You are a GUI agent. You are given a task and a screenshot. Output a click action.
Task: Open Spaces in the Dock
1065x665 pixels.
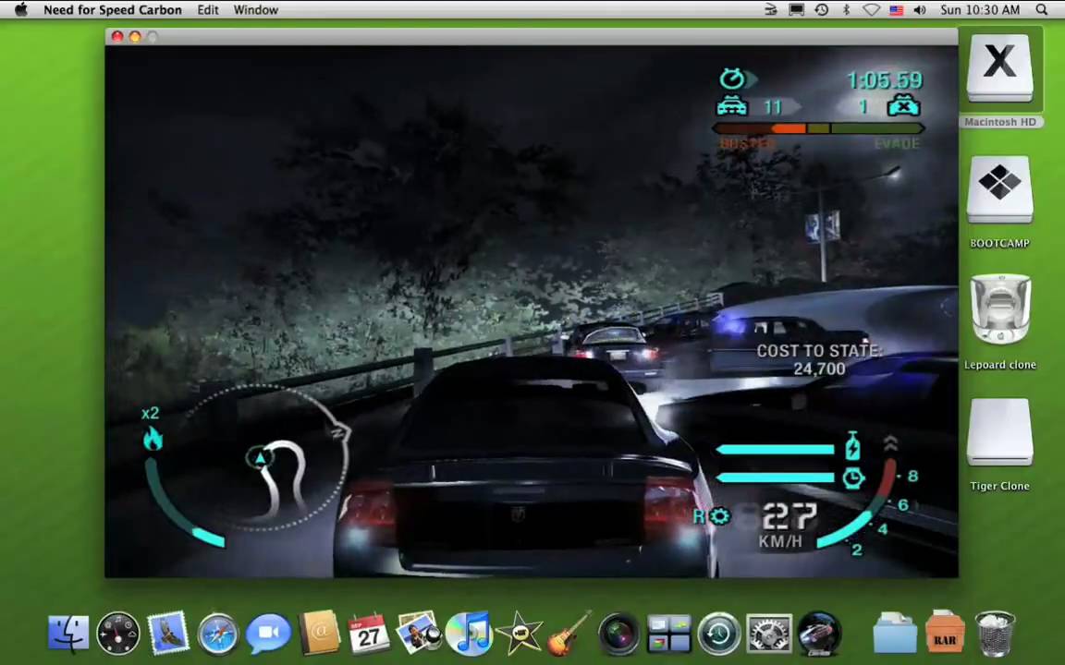click(669, 634)
